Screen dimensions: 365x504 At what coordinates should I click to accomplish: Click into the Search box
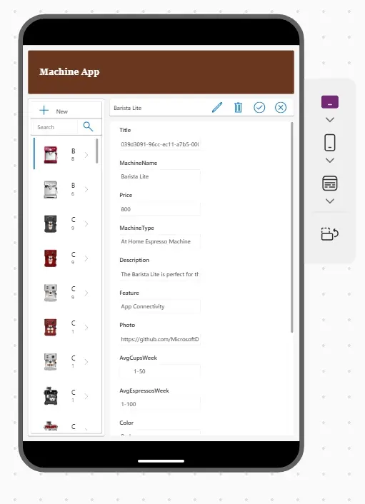coord(55,127)
